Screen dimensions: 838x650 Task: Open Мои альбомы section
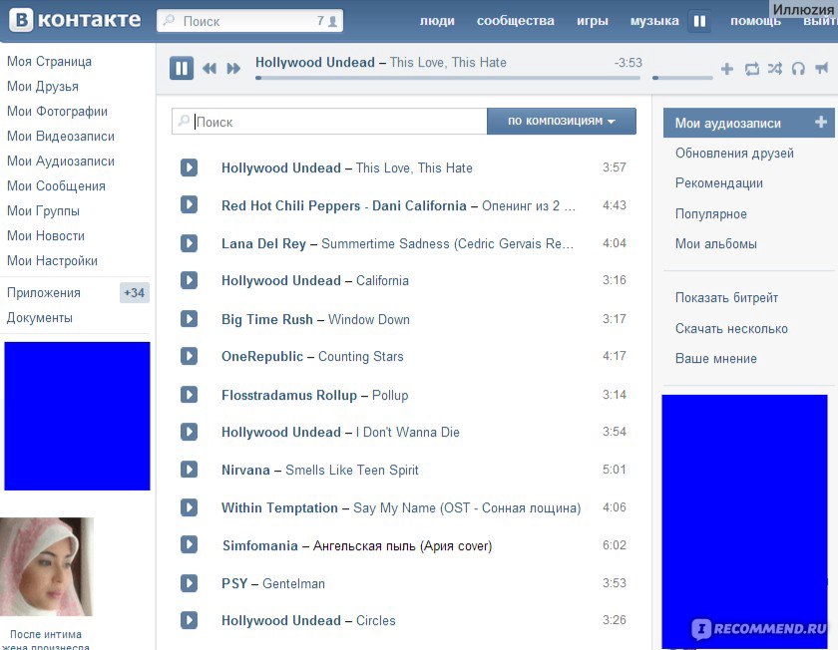coord(715,243)
